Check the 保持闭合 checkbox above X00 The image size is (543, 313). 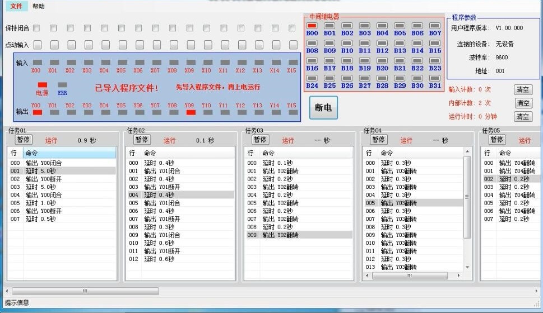(36, 28)
